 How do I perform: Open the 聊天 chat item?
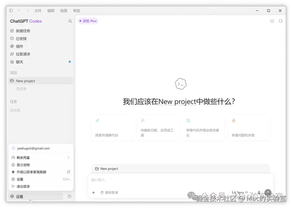click(x=41, y=62)
